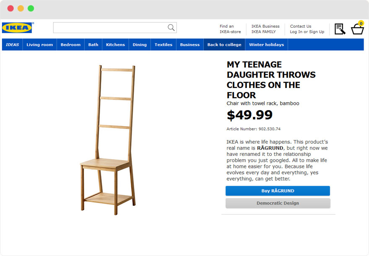Click the search magnifier icon
Viewport: 369px width, 256px height.
click(171, 28)
